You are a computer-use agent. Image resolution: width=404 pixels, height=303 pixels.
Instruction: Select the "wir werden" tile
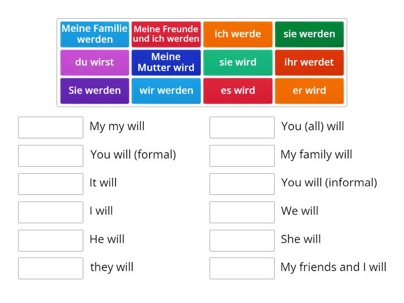tap(166, 91)
